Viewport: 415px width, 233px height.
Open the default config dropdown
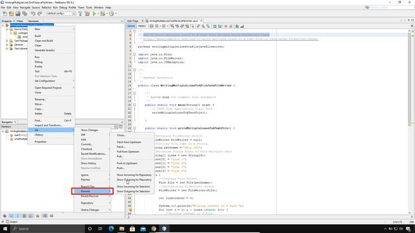coord(61,14)
